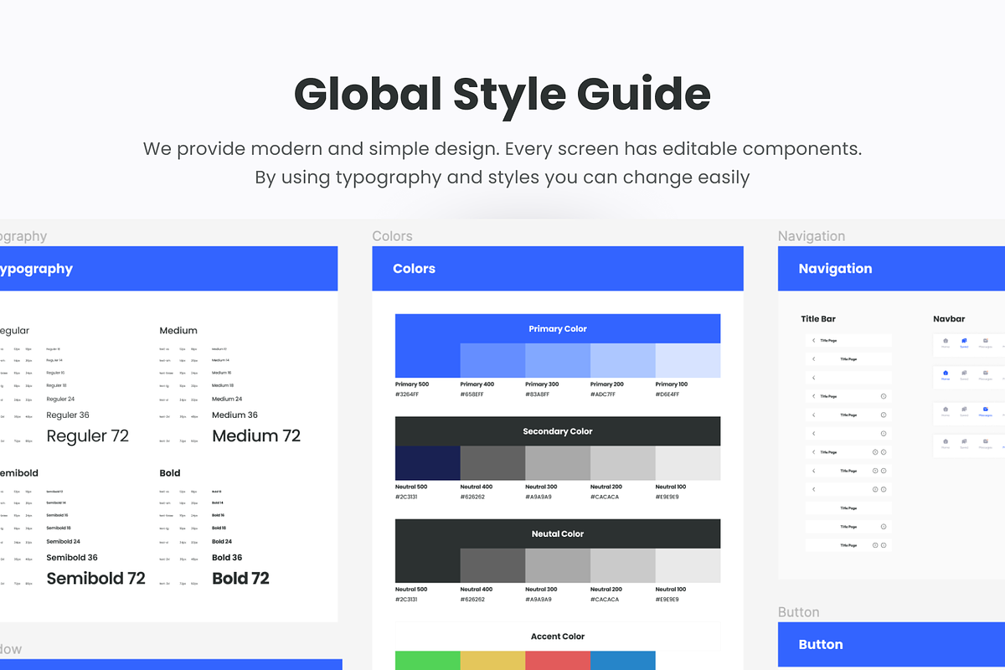1005x670 pixels.
Task: Select the blue Button frame header
Action: (891, 644)
